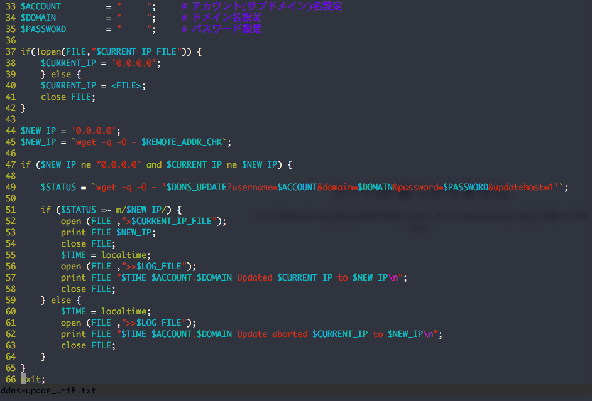Select line number 37 in the gutter
This screenshot has width=592, height=401.
click(10, 51)
